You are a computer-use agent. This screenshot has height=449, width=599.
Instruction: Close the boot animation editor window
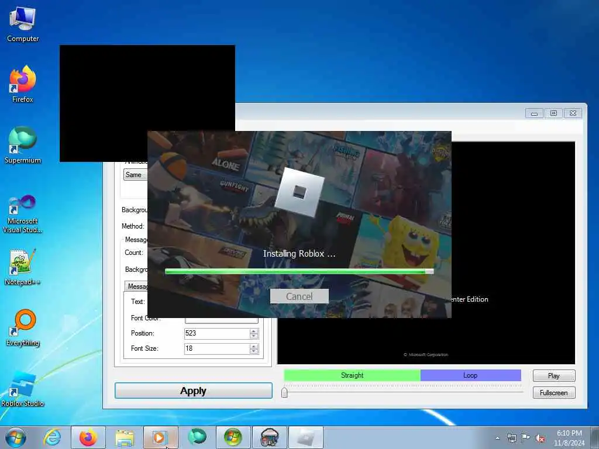click(x=573, y=113)
